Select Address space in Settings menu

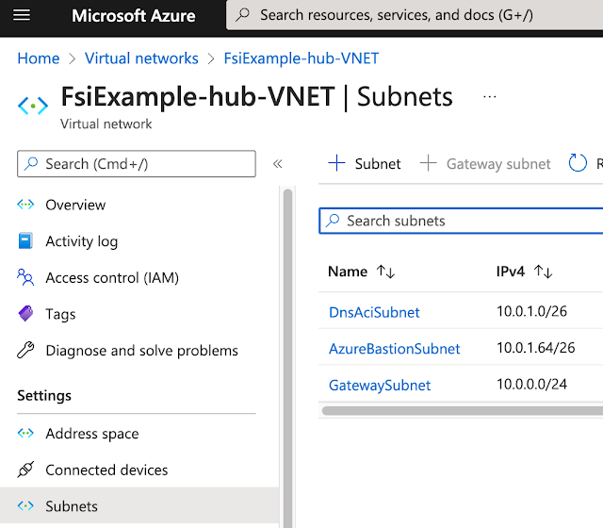pyautogui.click(x=91, y=434)
